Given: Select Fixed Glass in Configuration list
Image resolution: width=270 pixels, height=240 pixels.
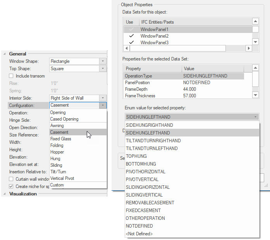Looking at the screenshot, I should coord(61,139).
